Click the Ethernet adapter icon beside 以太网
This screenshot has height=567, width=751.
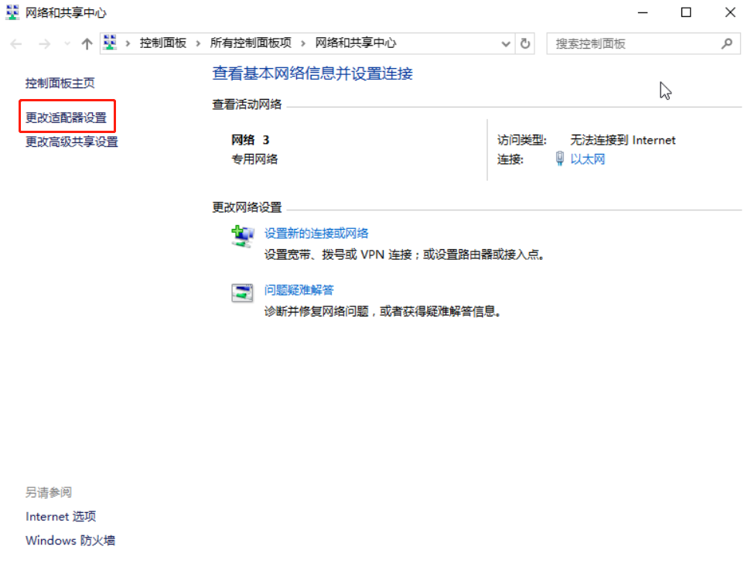click(x=559, y=159)
